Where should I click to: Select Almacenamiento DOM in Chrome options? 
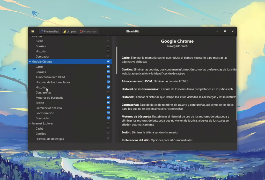(50, 77)
